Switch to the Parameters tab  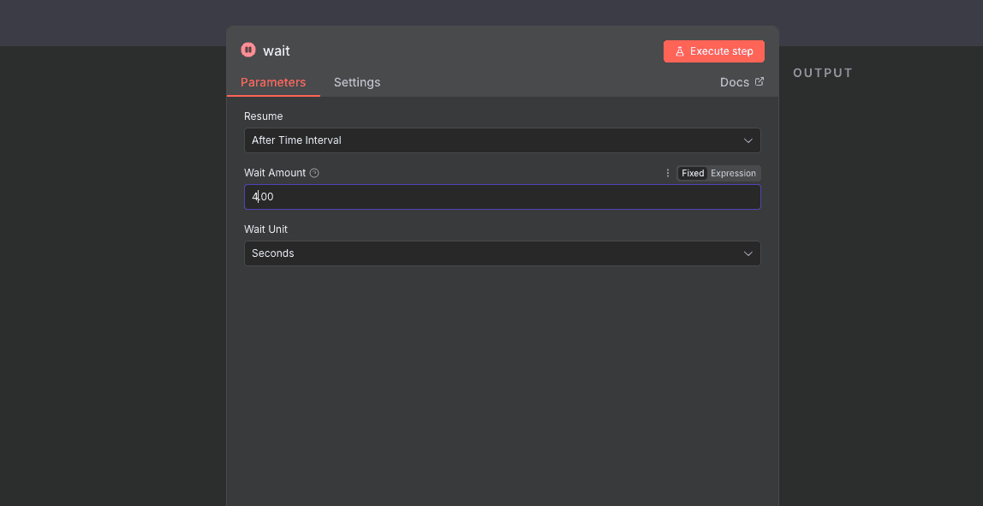(x=273, y=82)
